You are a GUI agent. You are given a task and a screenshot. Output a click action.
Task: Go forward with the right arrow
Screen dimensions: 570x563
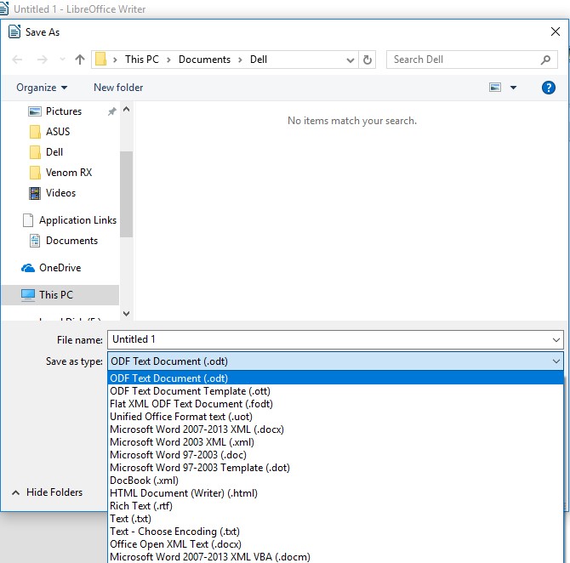(43, 60)
